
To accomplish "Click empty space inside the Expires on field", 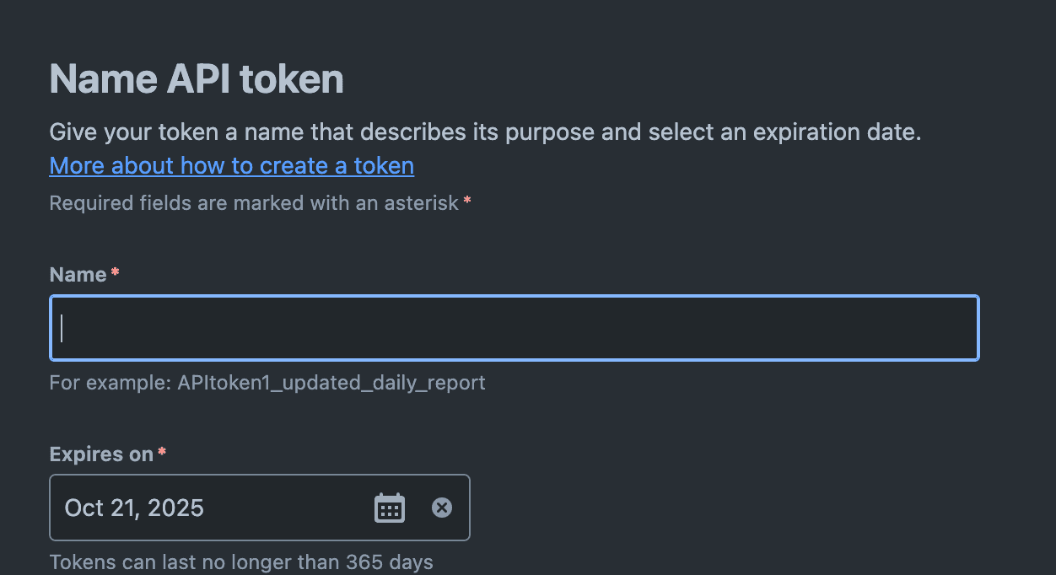I will coord(287,508).
